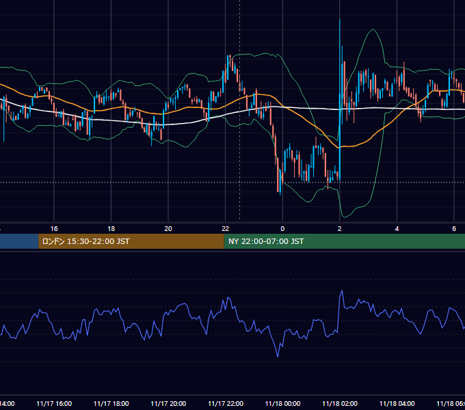Select the NY 22:00-07:00 JST session bar

tap(344, 241)
